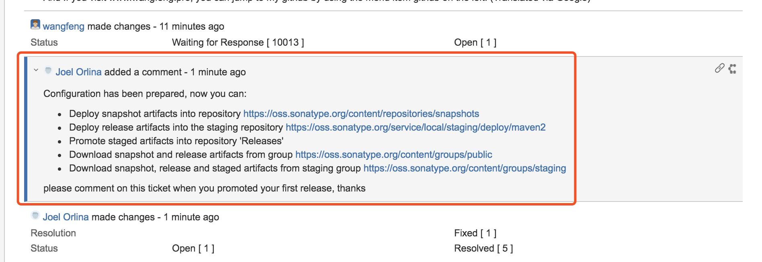Open the snapshots repository URL

click(x=361, y=114)
